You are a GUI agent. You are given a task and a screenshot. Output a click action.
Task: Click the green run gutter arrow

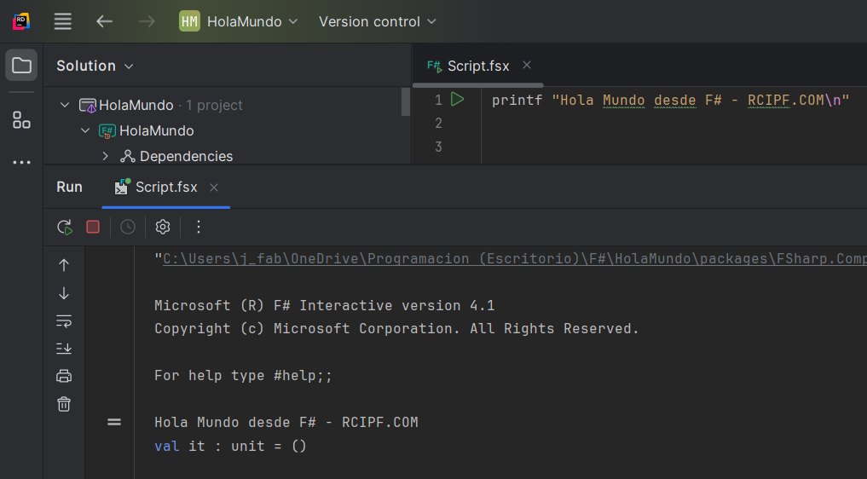[x=458, y=100]
